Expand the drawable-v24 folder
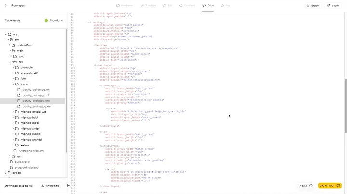 [13, 73]
